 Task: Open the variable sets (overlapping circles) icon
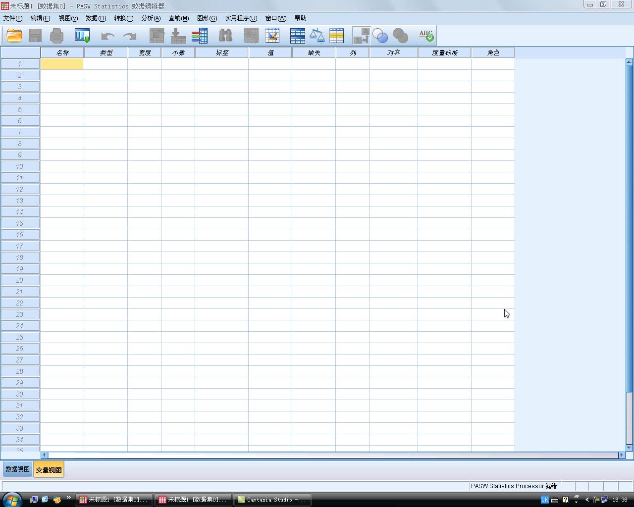[x=380, y=35]
